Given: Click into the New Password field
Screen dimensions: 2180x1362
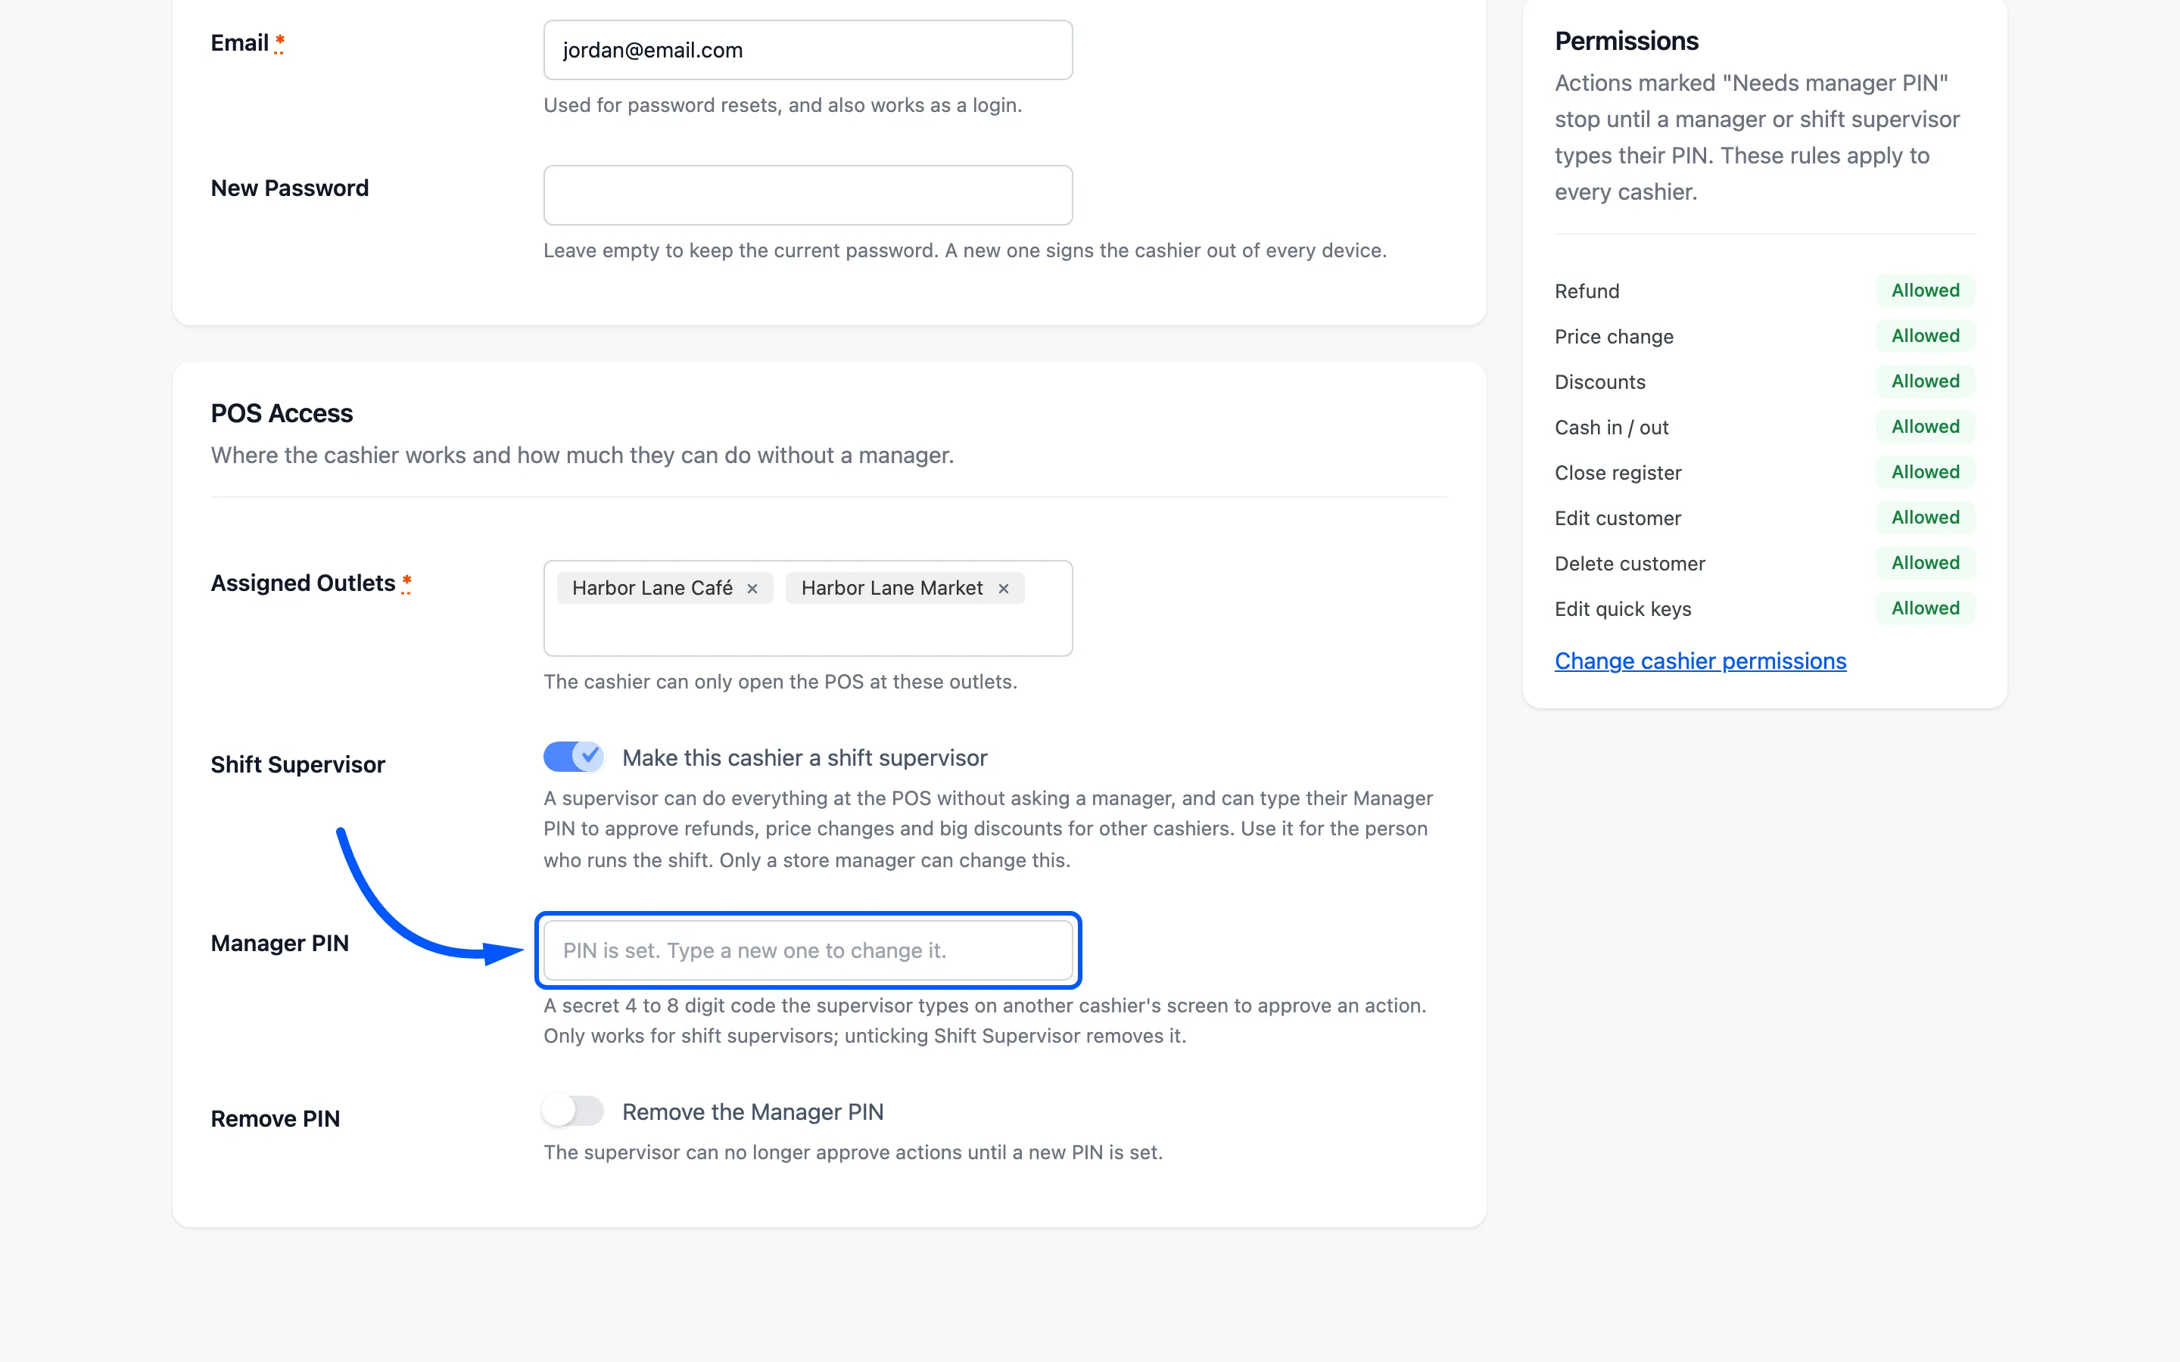Looking at the screenshot, I should pos(808,194).
